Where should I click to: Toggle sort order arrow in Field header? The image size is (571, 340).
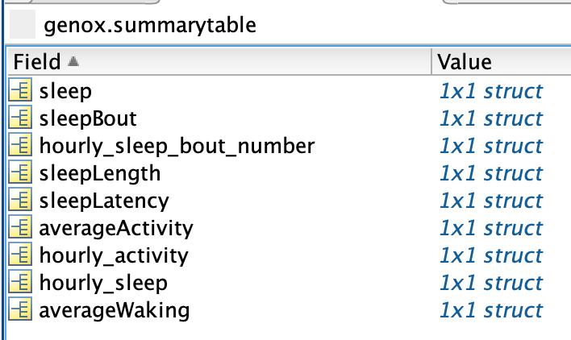point(73,61)
